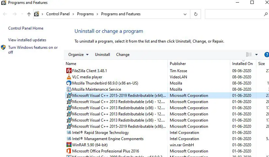Click the VLC media player cone icon

(x=69, y=77)
